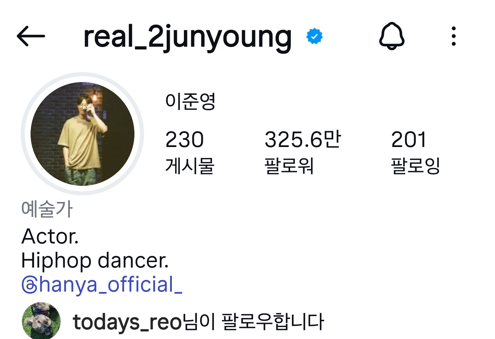
Task: Tap the 230 posts count
Action: coord(185,139)
